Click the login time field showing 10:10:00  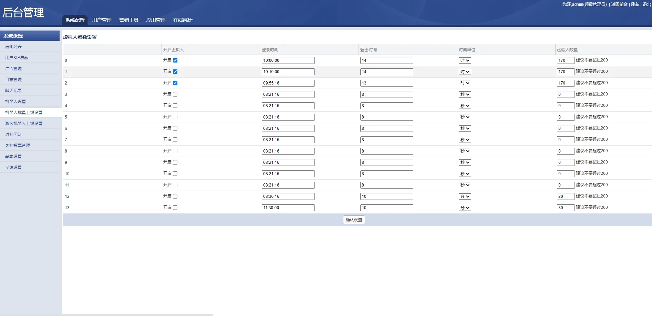[x=288, y=72]
